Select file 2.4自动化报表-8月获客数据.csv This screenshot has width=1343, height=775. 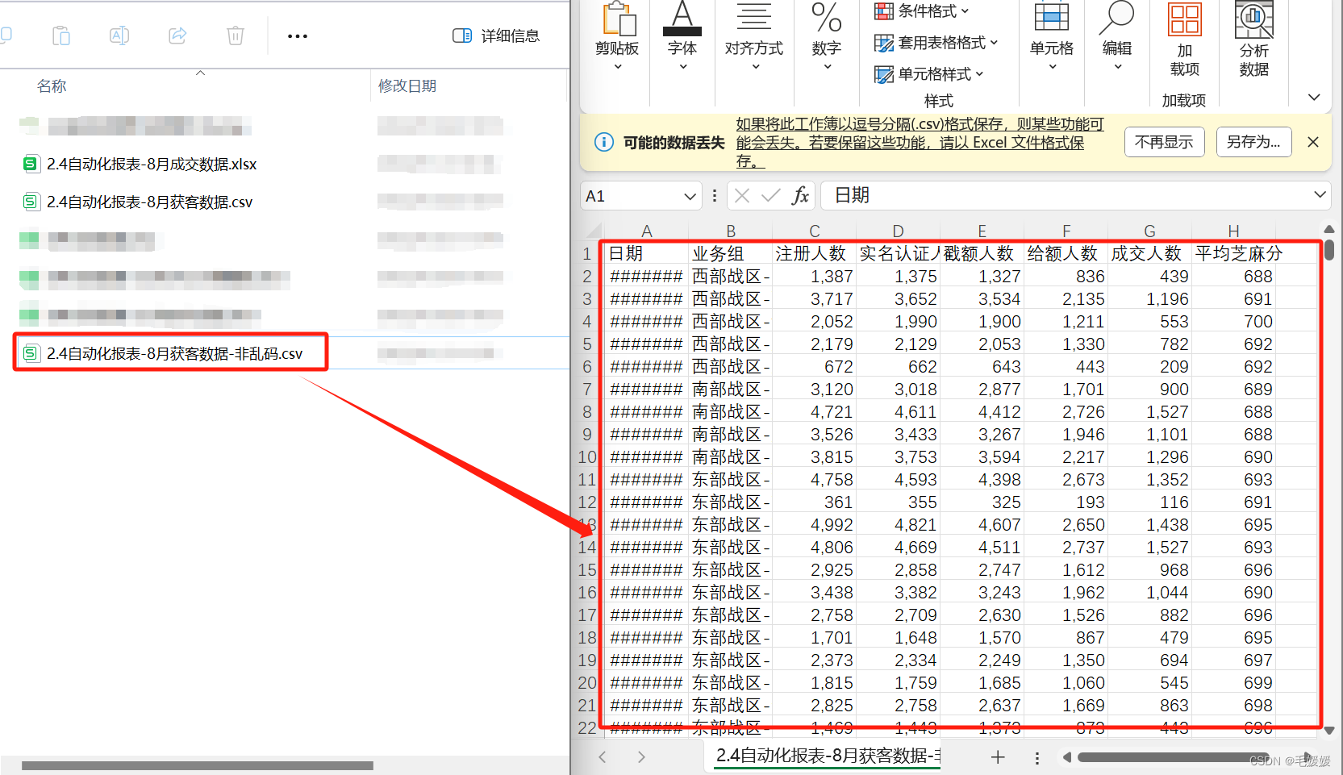coord(150,202)
